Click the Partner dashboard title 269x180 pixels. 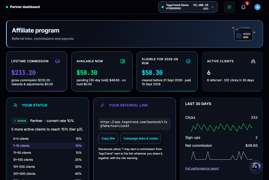pos(25,7)
